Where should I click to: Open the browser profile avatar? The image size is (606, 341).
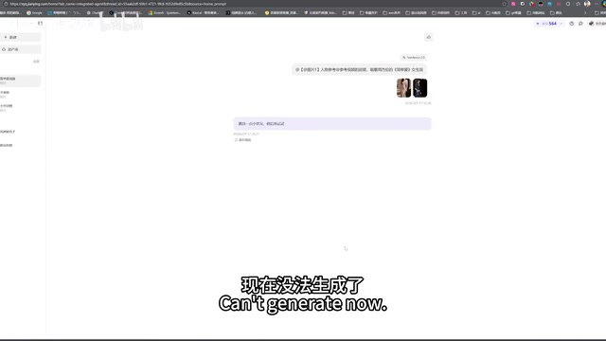tap(587, 4)
